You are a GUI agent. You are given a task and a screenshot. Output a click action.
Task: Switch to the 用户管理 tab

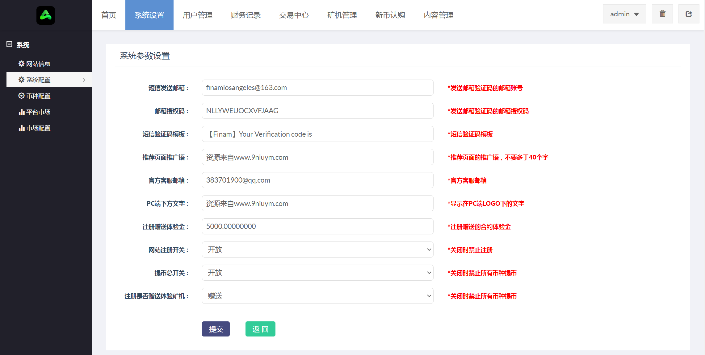point(198,15)
